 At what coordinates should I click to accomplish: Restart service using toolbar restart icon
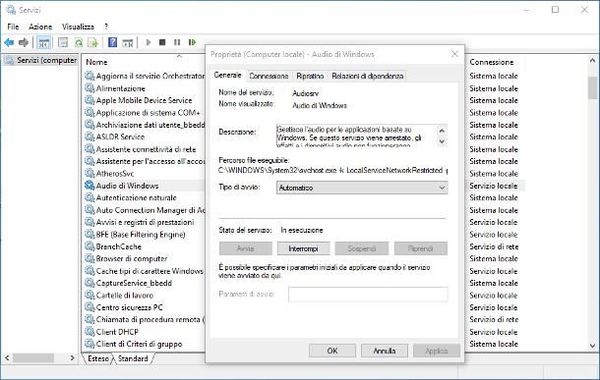(x=192, y=42)
